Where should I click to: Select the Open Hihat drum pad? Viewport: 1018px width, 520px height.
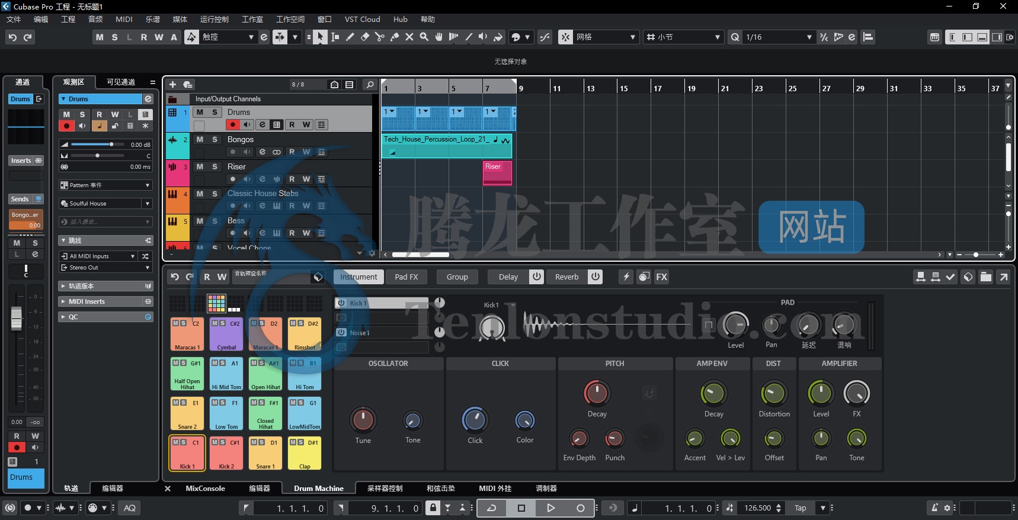265,374
